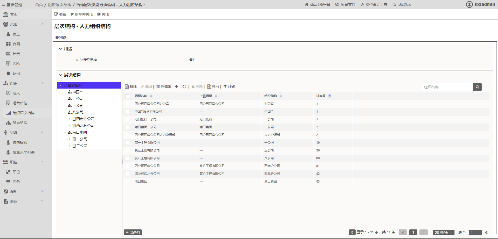
Task: Open 档案 in the sidebar
Action: 16,54
